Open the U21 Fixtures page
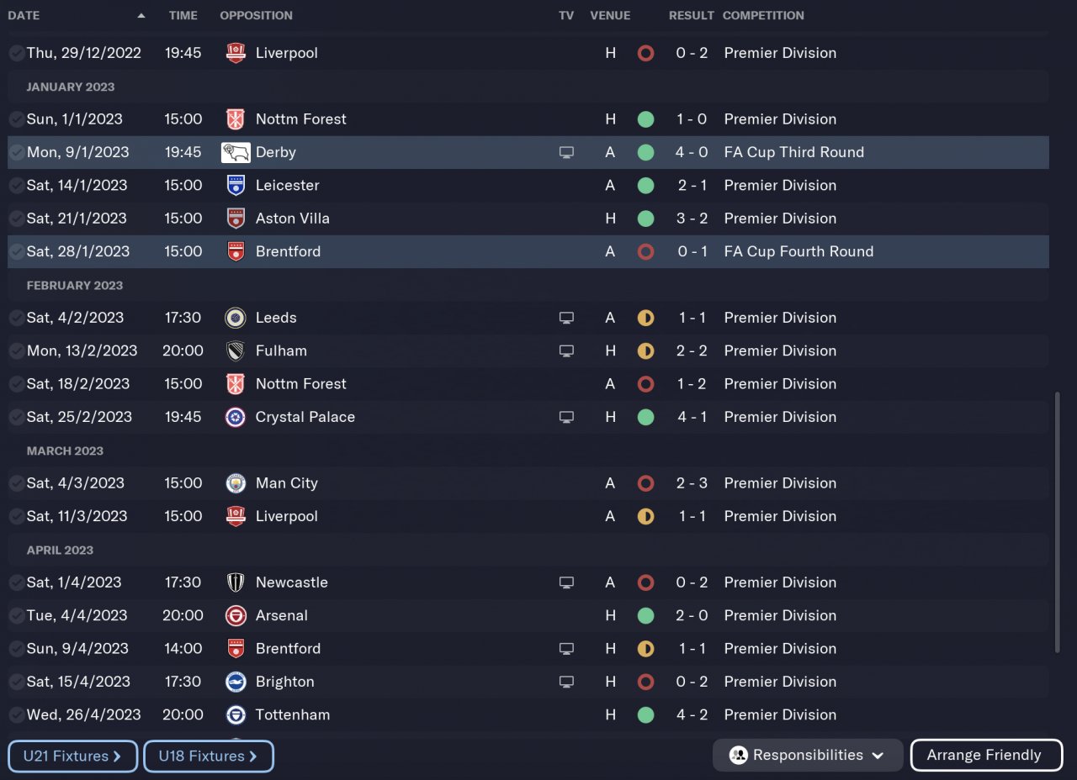This screenshot has width=1077, height=780. coord(72,756)
